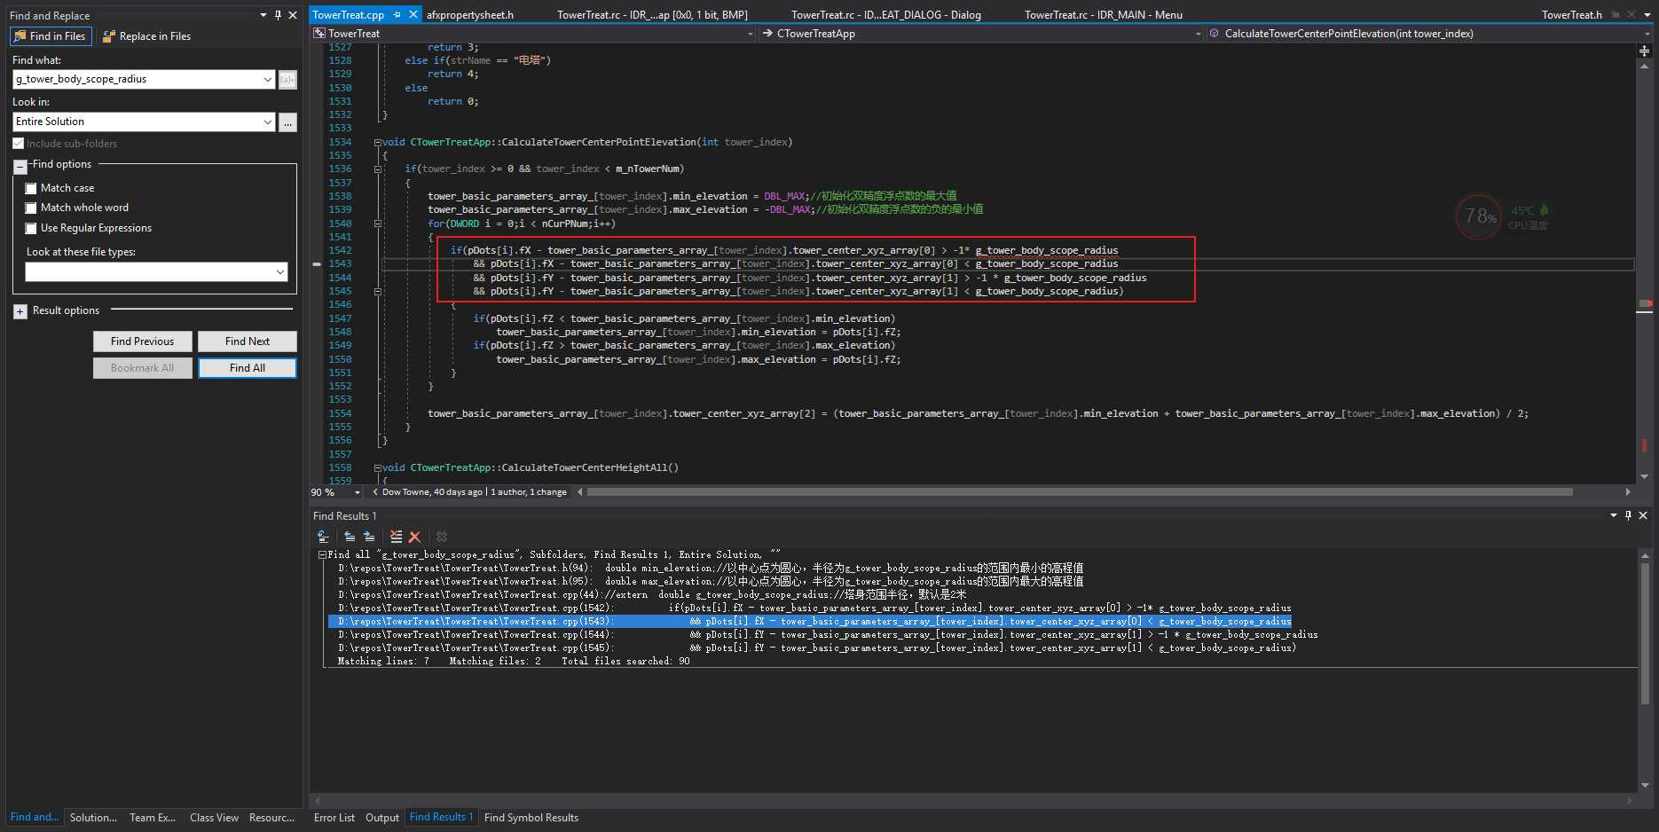
Task: Click split editor window handle icon
Action: click(x=1644, y=51)
